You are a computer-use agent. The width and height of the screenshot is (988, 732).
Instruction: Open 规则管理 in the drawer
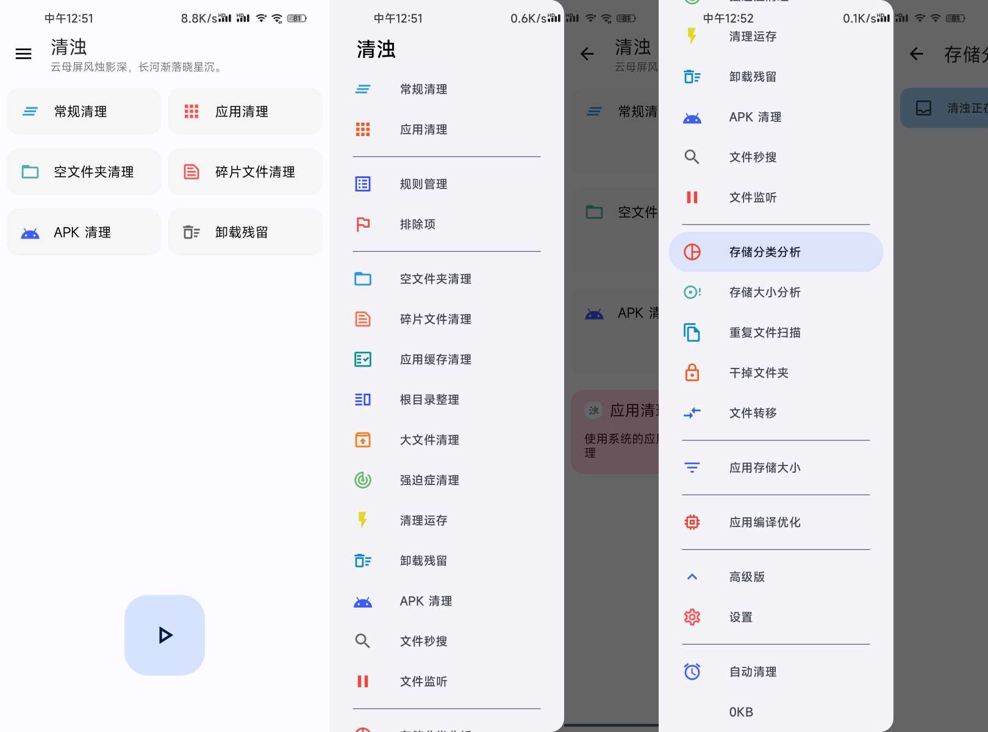point(446,184)
